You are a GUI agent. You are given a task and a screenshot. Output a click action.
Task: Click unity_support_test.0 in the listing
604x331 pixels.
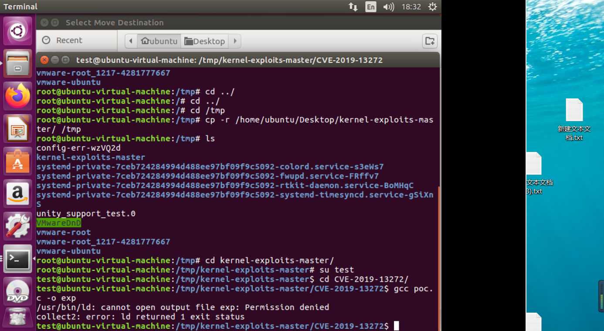click(x=86, y=213)
